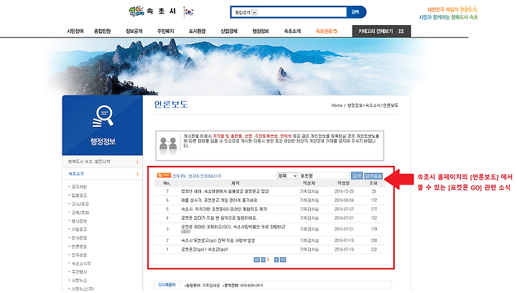517x293 pixels.
Task: Click the 작성일 column header
Action: (343, 183)
